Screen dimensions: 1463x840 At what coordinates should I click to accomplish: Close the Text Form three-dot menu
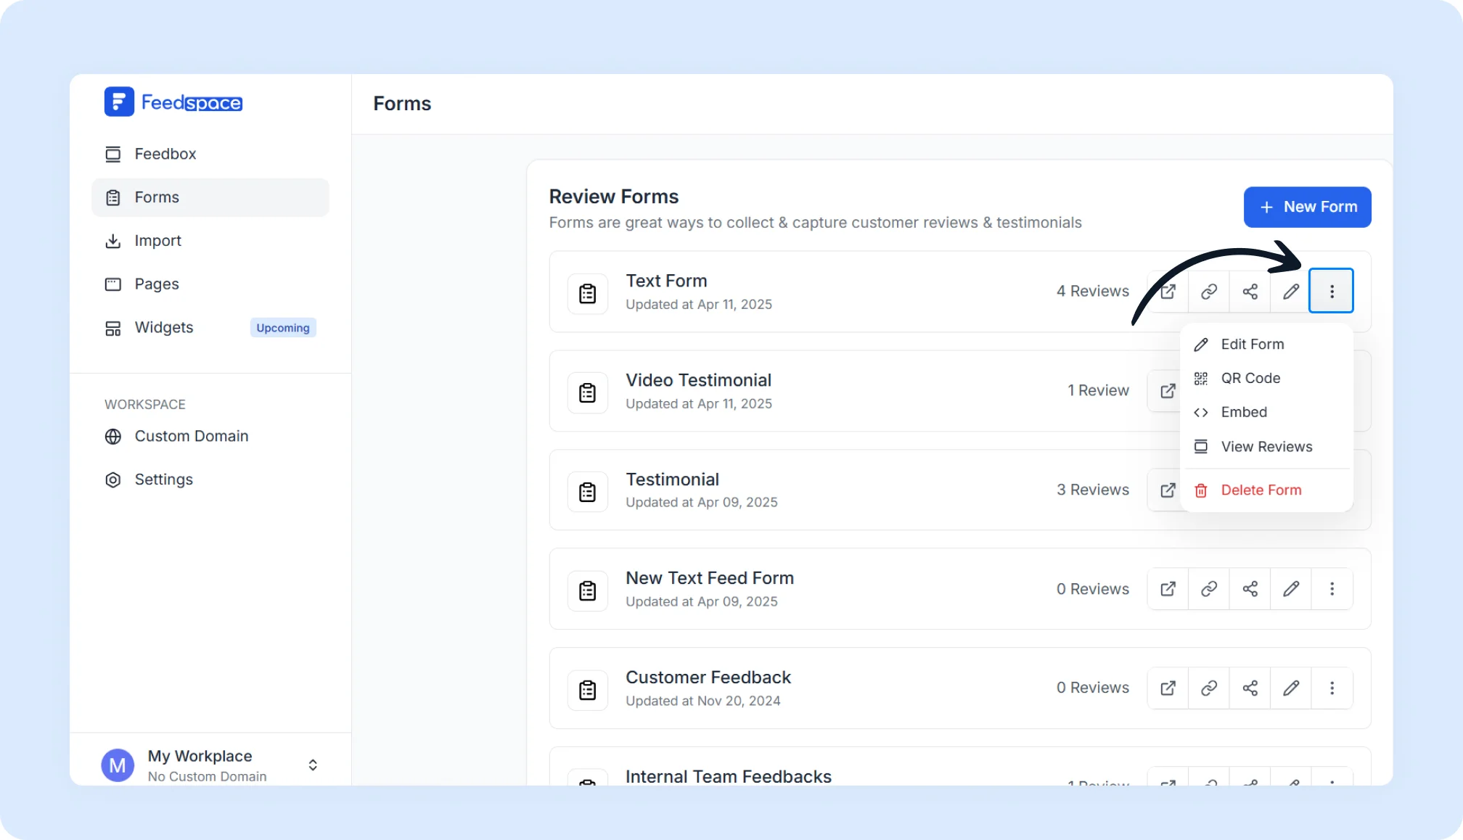coord(1331,291)
